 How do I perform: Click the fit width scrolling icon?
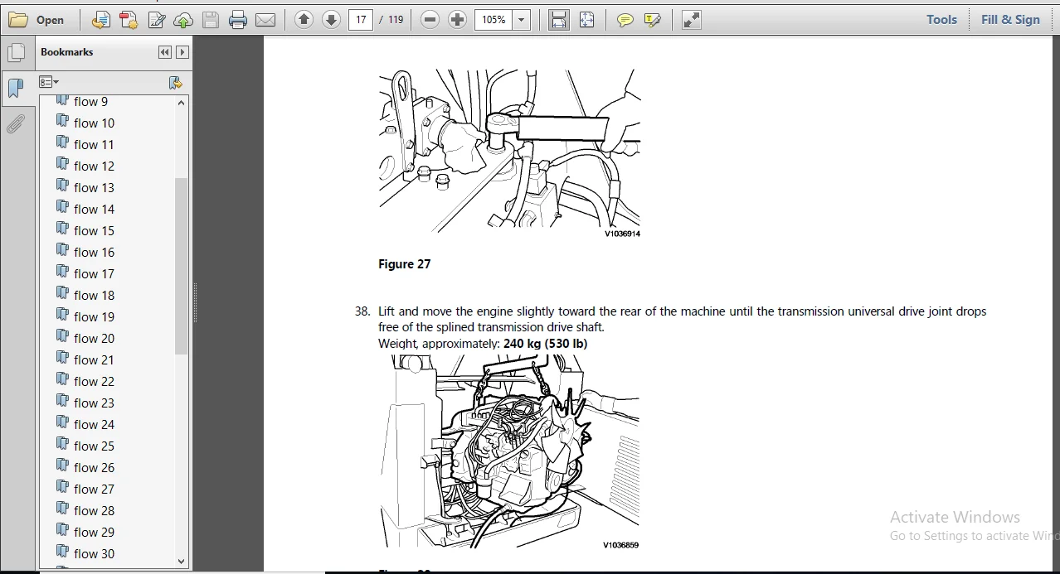pyautogui.click(x=559, y=20)
